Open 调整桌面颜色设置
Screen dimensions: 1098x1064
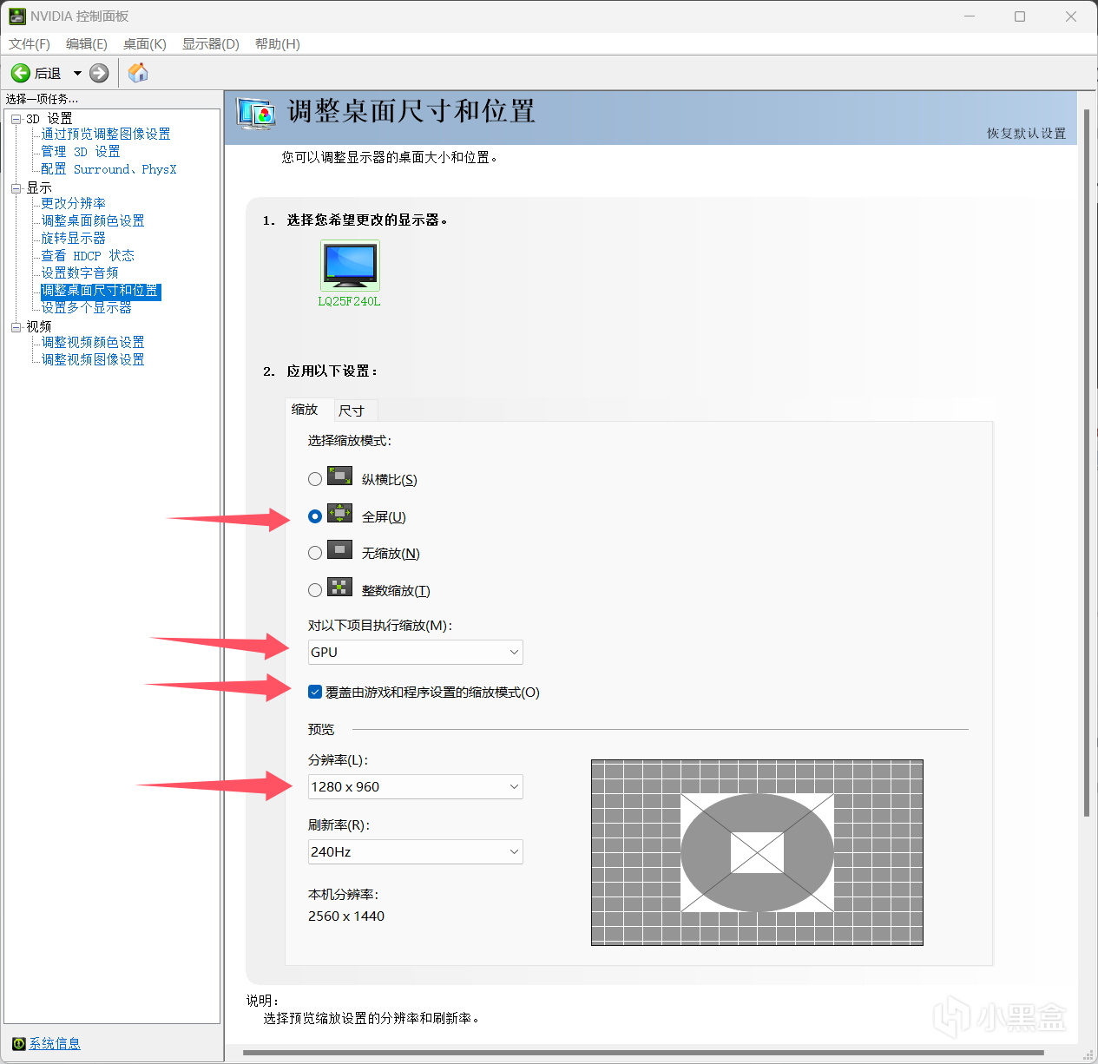pyautogui.click(x=93, y=220)
